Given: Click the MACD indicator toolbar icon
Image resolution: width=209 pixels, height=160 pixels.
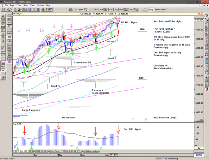Looking at the screenshot, I should (96, 10).
